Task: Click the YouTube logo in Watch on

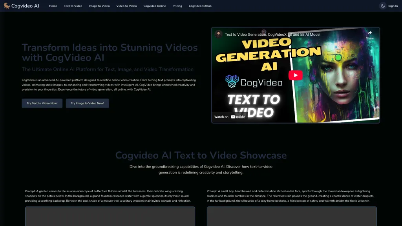Action: 238,117
